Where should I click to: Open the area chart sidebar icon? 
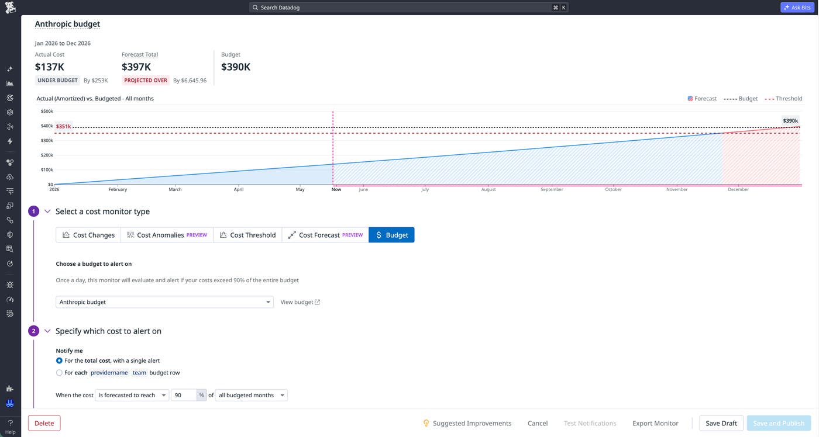[10, 84]
